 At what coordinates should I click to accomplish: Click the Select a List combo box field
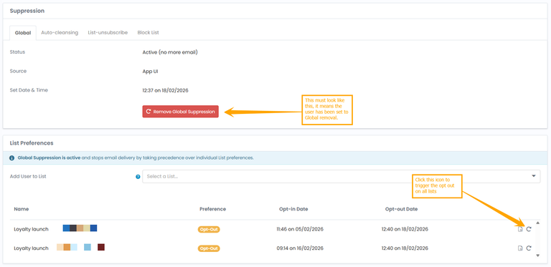(x=342, y=176)
